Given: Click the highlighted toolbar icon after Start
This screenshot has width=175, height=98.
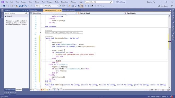Looking at the screenshot, I should [x=82, y=6].
